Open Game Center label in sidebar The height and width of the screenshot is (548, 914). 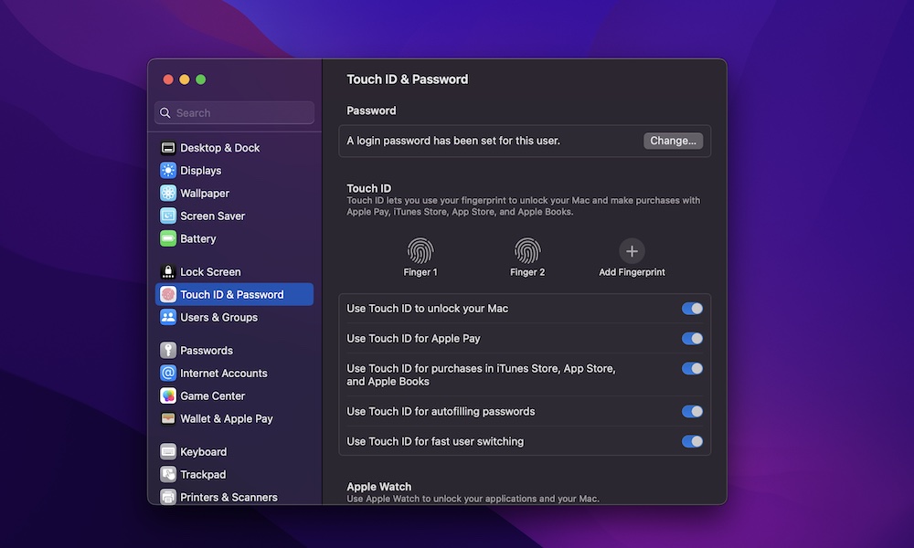tap(212, 396)
